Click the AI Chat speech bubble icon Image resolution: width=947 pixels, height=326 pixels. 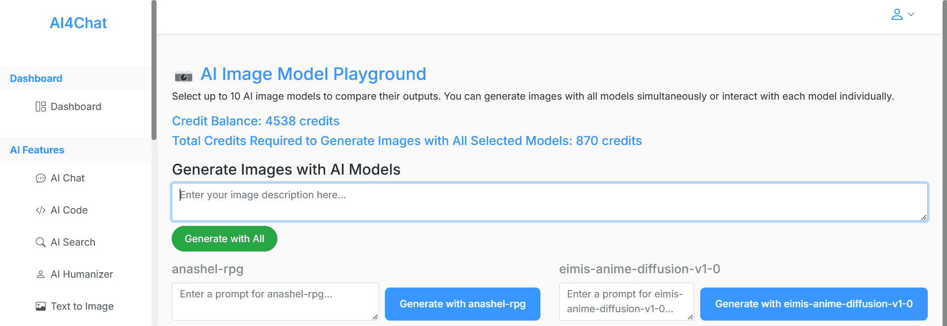pyautogui.click(x=40, y=178)
